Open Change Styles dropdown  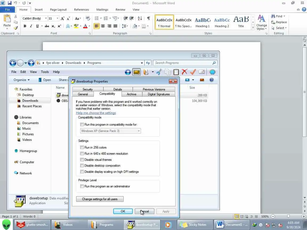tap(262, 22)
